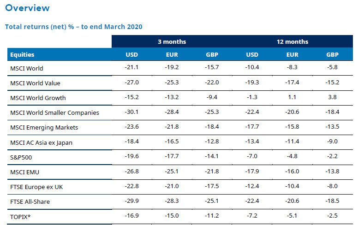
Task: Click the MSCI Emerging Markets row label
Action: 44,128
